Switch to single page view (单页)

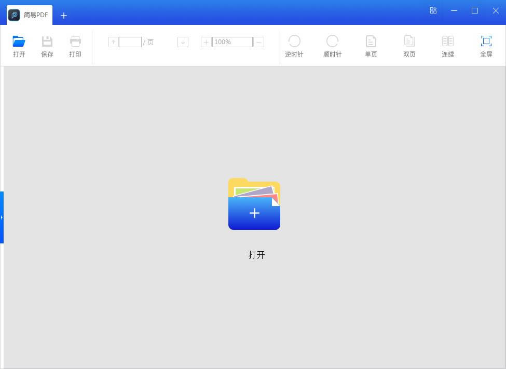[371, 46]
